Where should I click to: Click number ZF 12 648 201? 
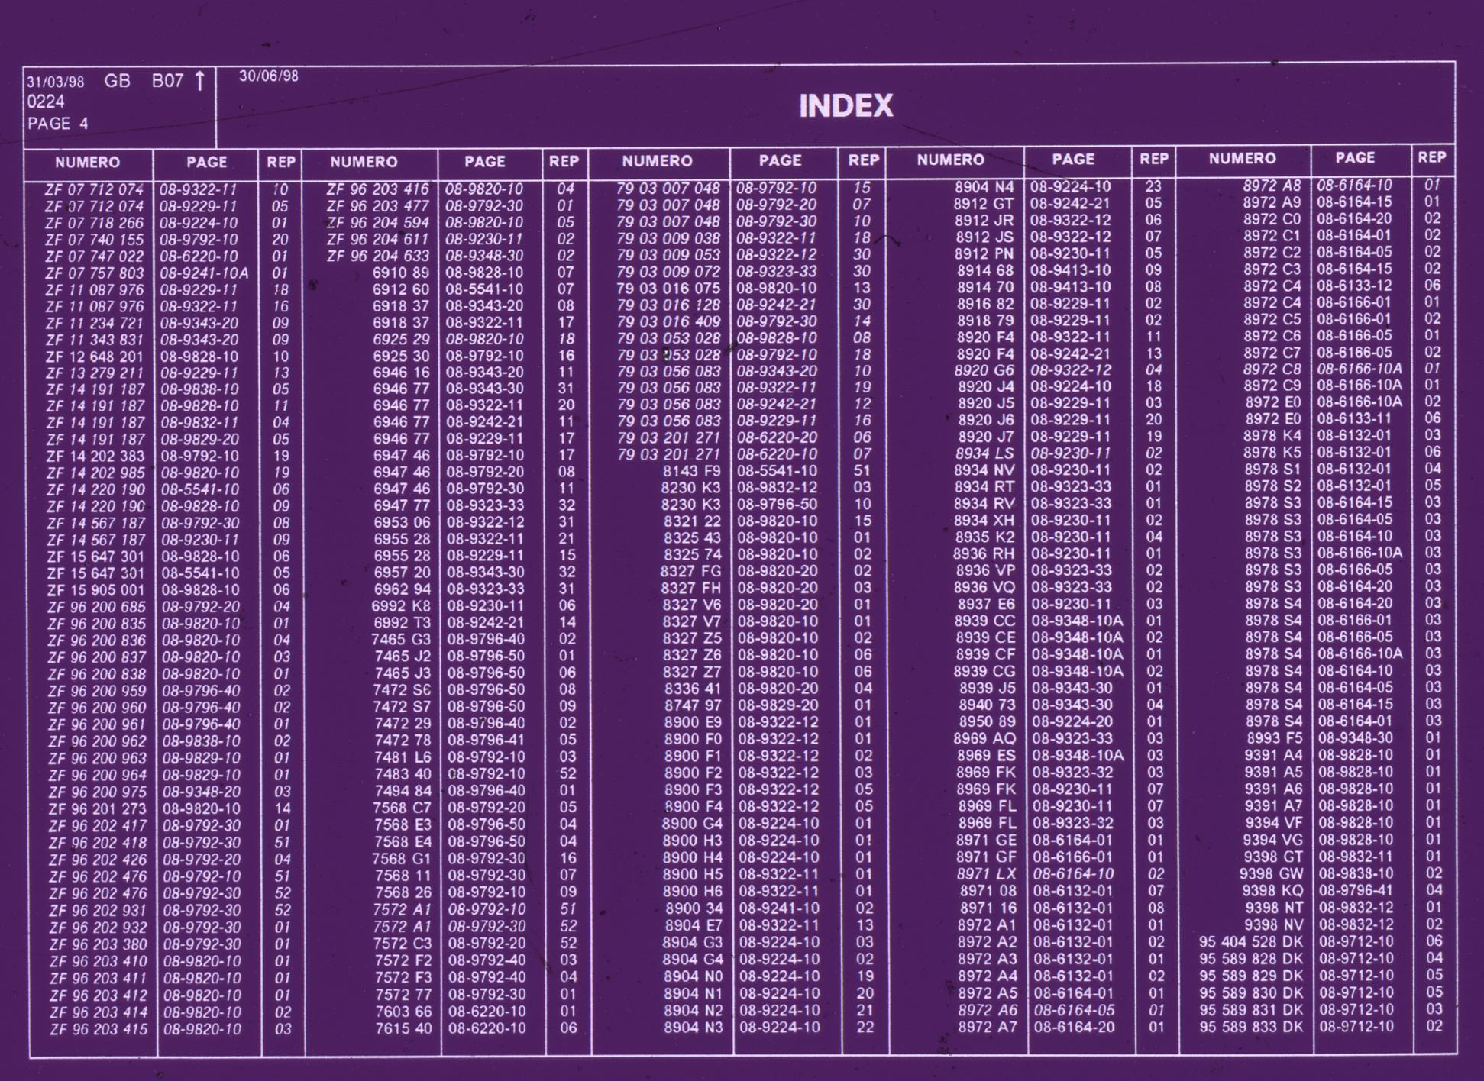[x=94, y=357]
